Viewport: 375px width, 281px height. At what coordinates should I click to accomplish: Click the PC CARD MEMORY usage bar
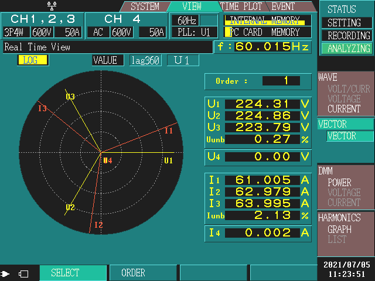point(268,32)
